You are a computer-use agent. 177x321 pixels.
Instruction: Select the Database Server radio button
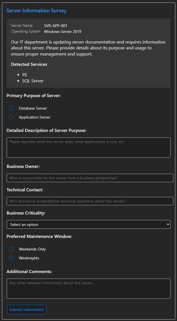11,108
